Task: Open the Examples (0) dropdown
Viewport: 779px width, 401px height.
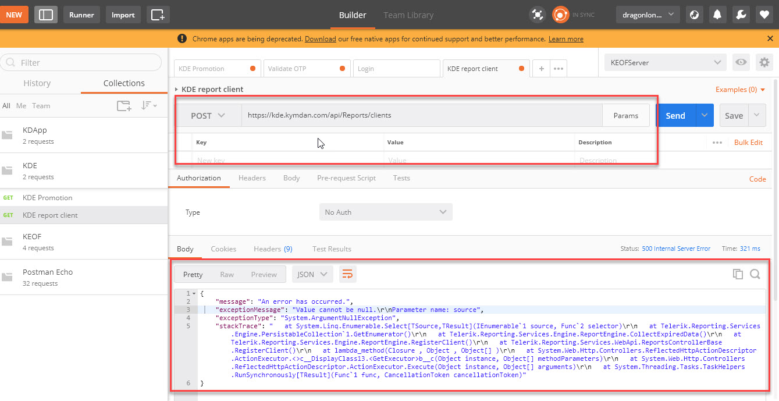Action: [740, 90]
